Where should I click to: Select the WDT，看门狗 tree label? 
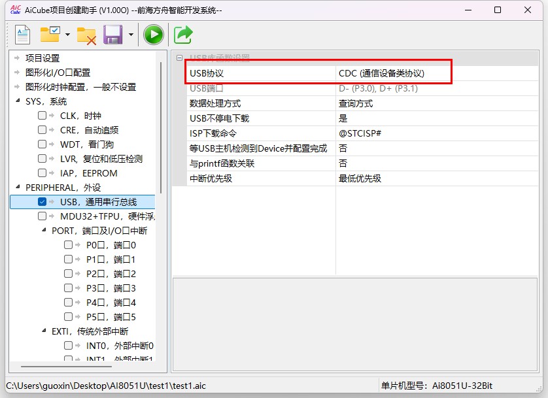point(87,144)
